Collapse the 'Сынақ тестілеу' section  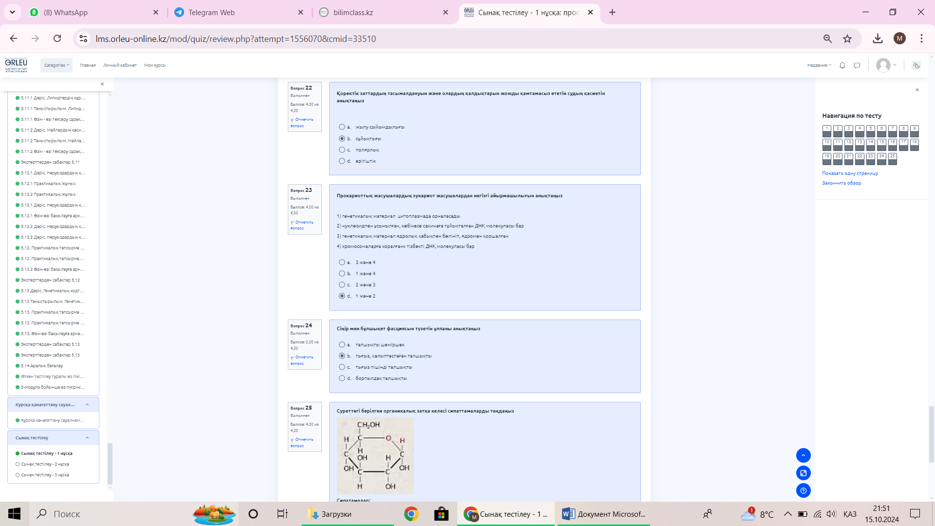pyautogui.click(x=87, y=438)
